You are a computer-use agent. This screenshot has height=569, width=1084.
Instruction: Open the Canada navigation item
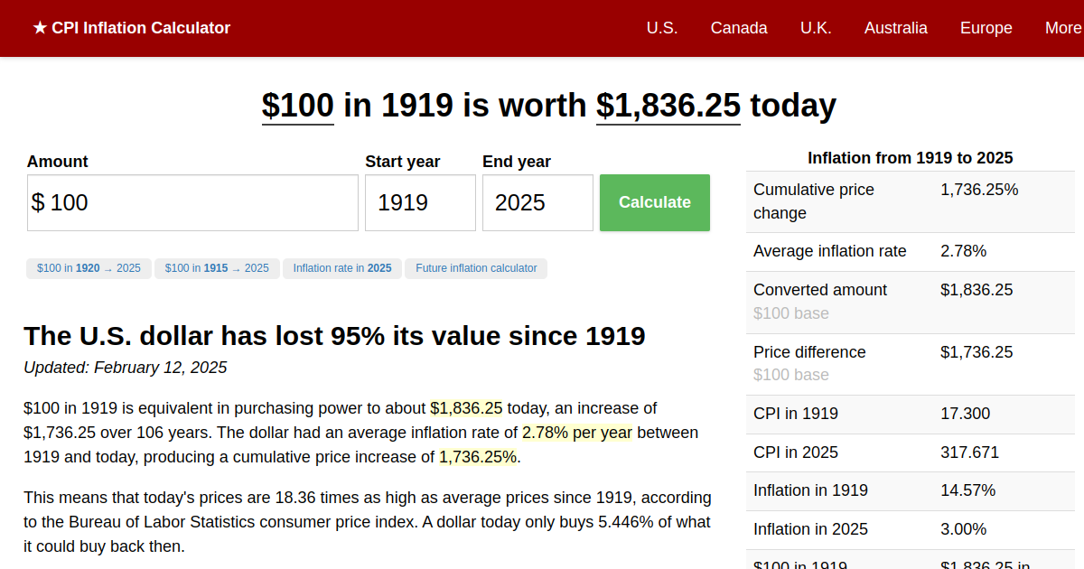(739, 28)
